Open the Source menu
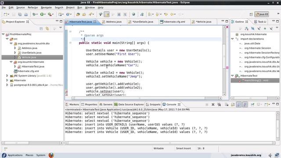281x158 pixels. pos(21,7)
